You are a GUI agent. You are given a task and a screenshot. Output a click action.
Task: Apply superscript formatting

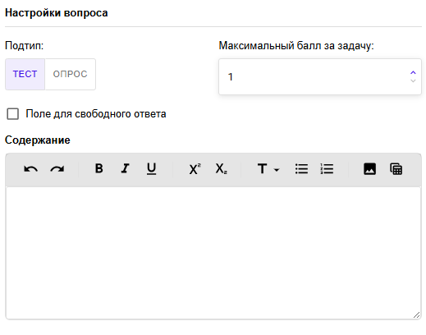point(195,169)
